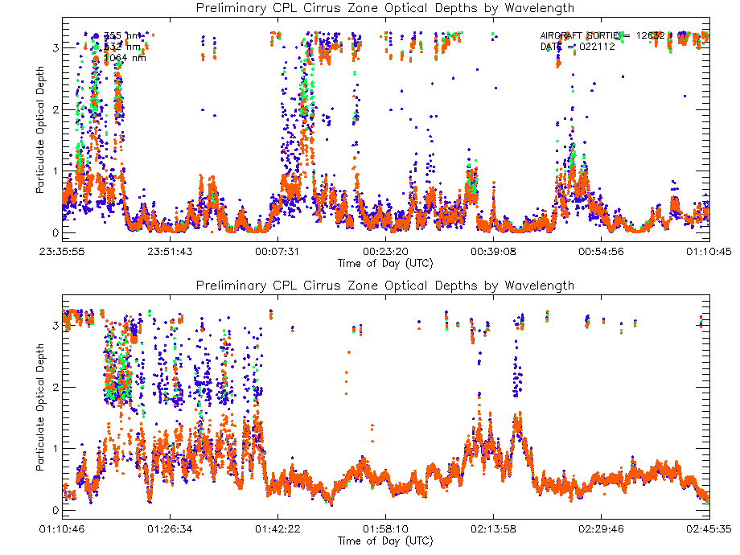Click the '23:51:43' time tick label
740x555 pixels.
coord(170,252)
